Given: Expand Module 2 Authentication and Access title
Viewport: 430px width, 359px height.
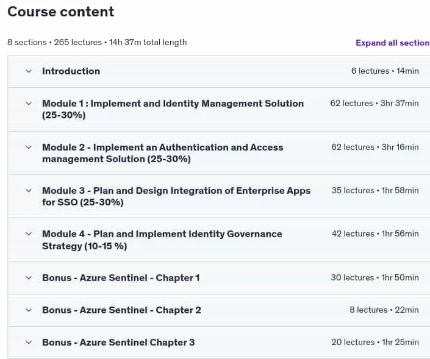Looking at the screenshot, I should 163,153.
